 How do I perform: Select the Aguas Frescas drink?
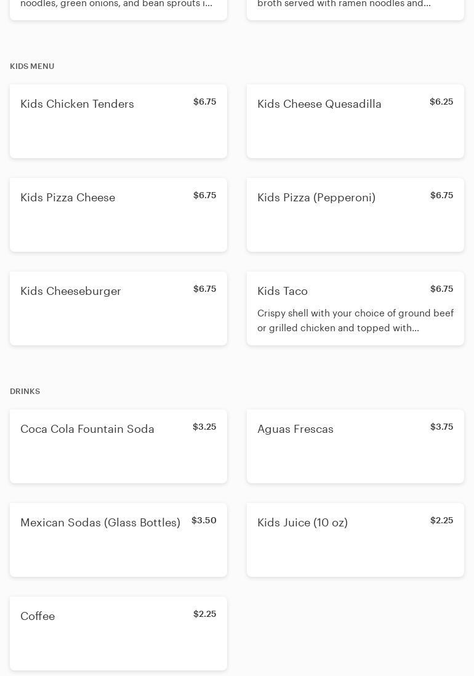click(355, 446)
